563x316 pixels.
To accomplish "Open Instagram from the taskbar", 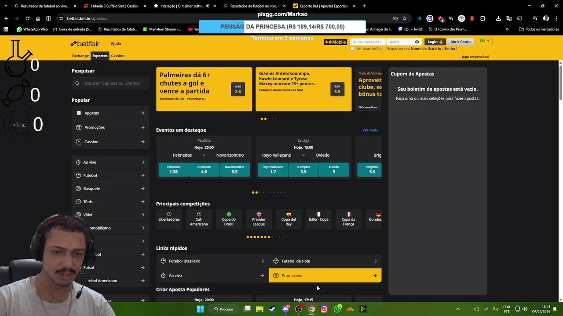I will [x=324, y=309].
